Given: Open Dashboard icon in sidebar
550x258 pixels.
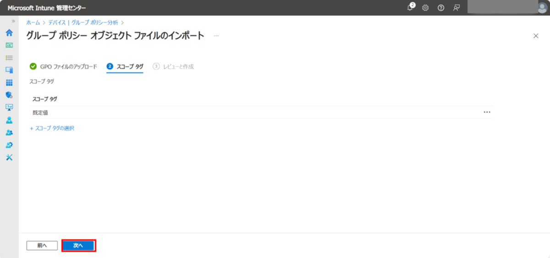Looking at the screenshot, I should [9, 45].
